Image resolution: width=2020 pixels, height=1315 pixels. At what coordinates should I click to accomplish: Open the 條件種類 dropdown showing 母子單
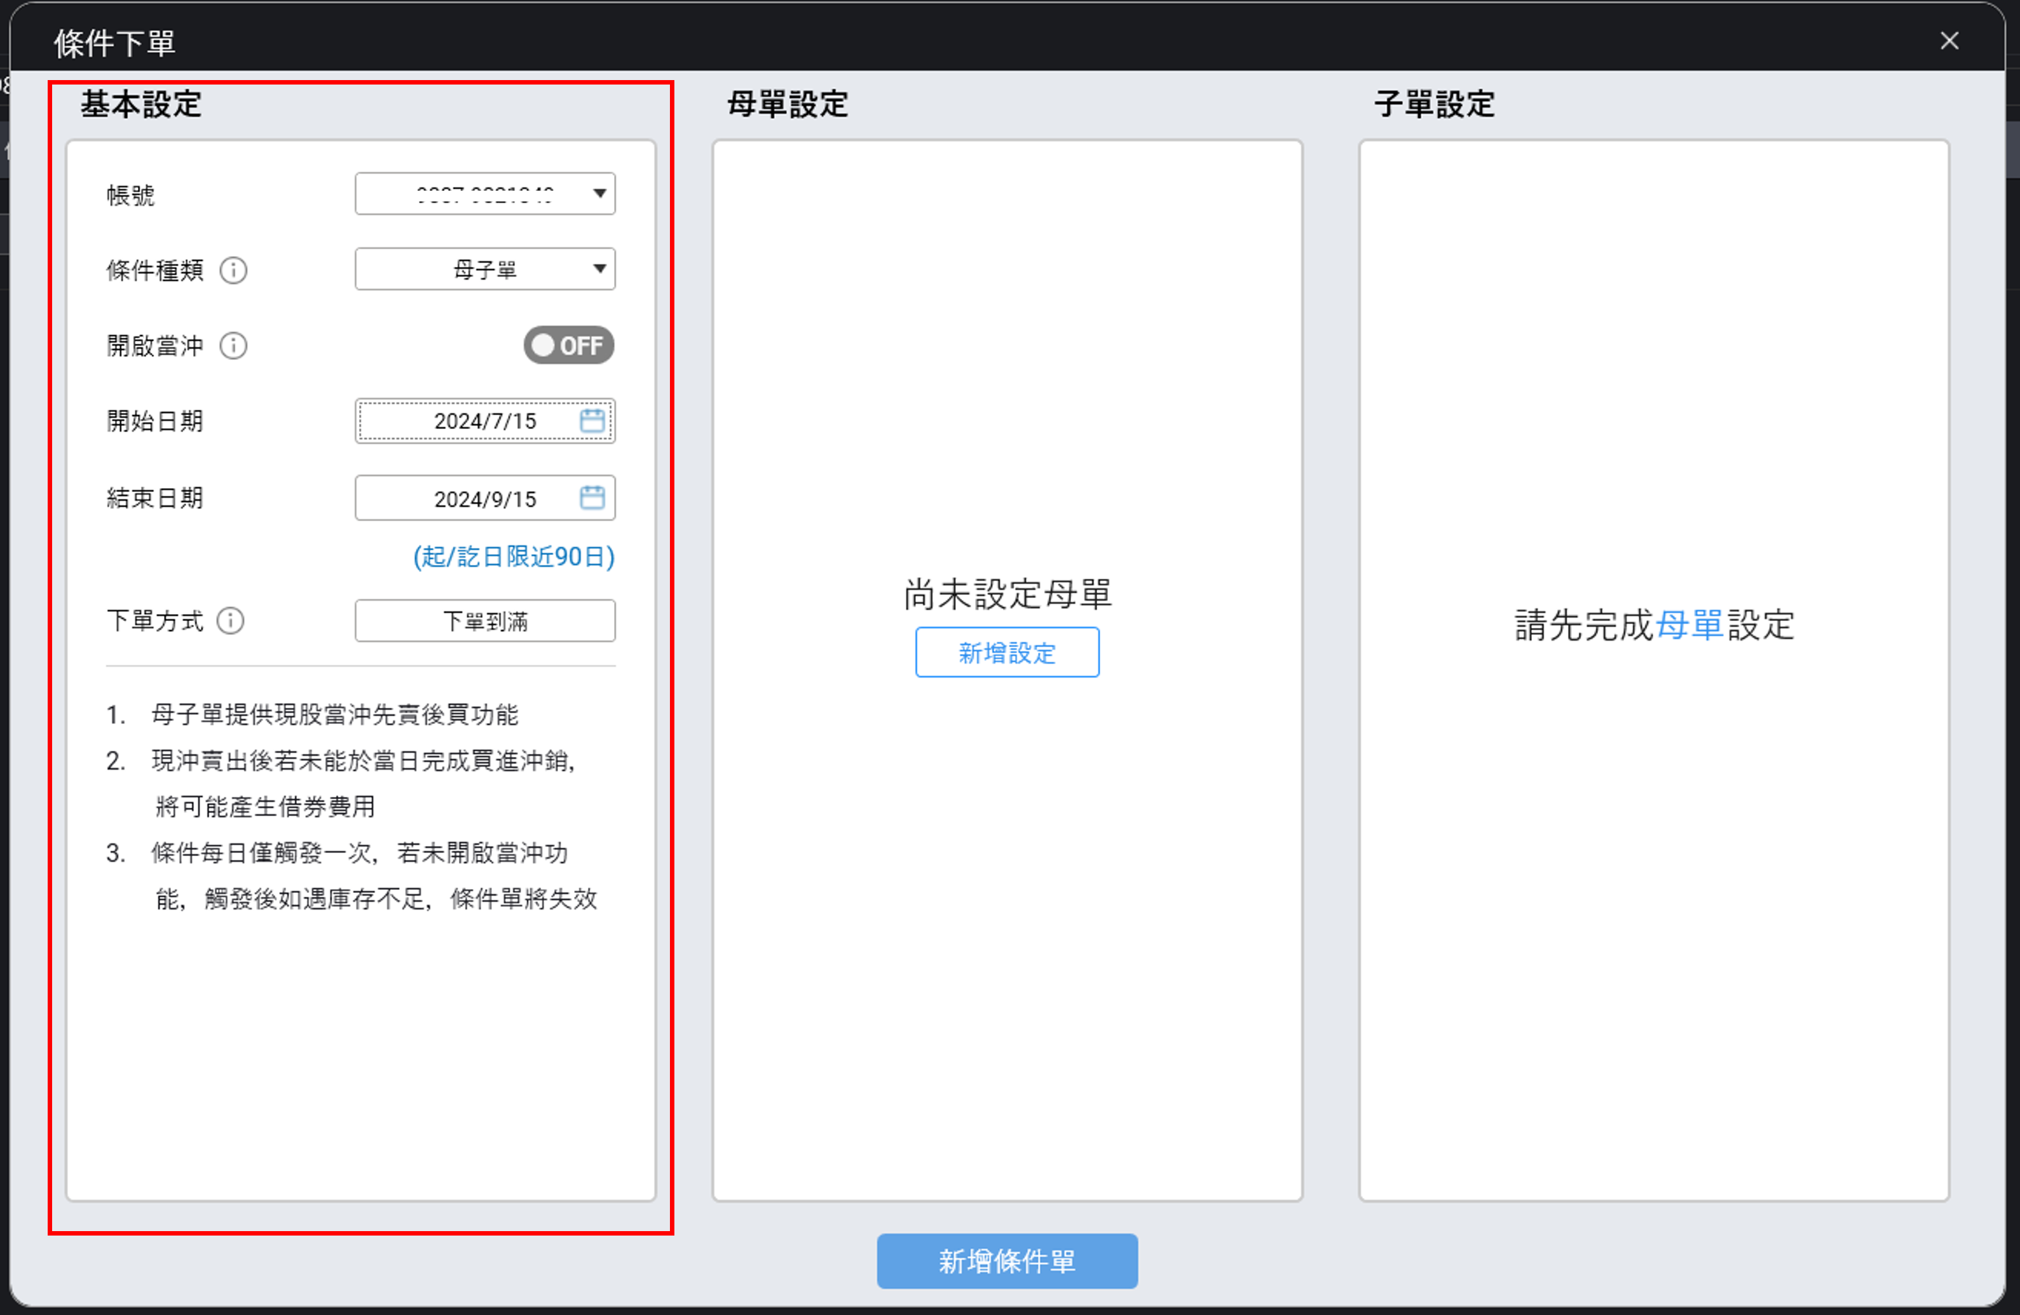coord(484,269)
